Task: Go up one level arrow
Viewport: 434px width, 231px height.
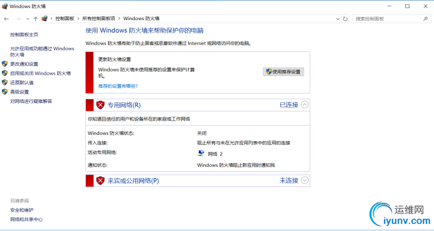Action: coord(35,19)
